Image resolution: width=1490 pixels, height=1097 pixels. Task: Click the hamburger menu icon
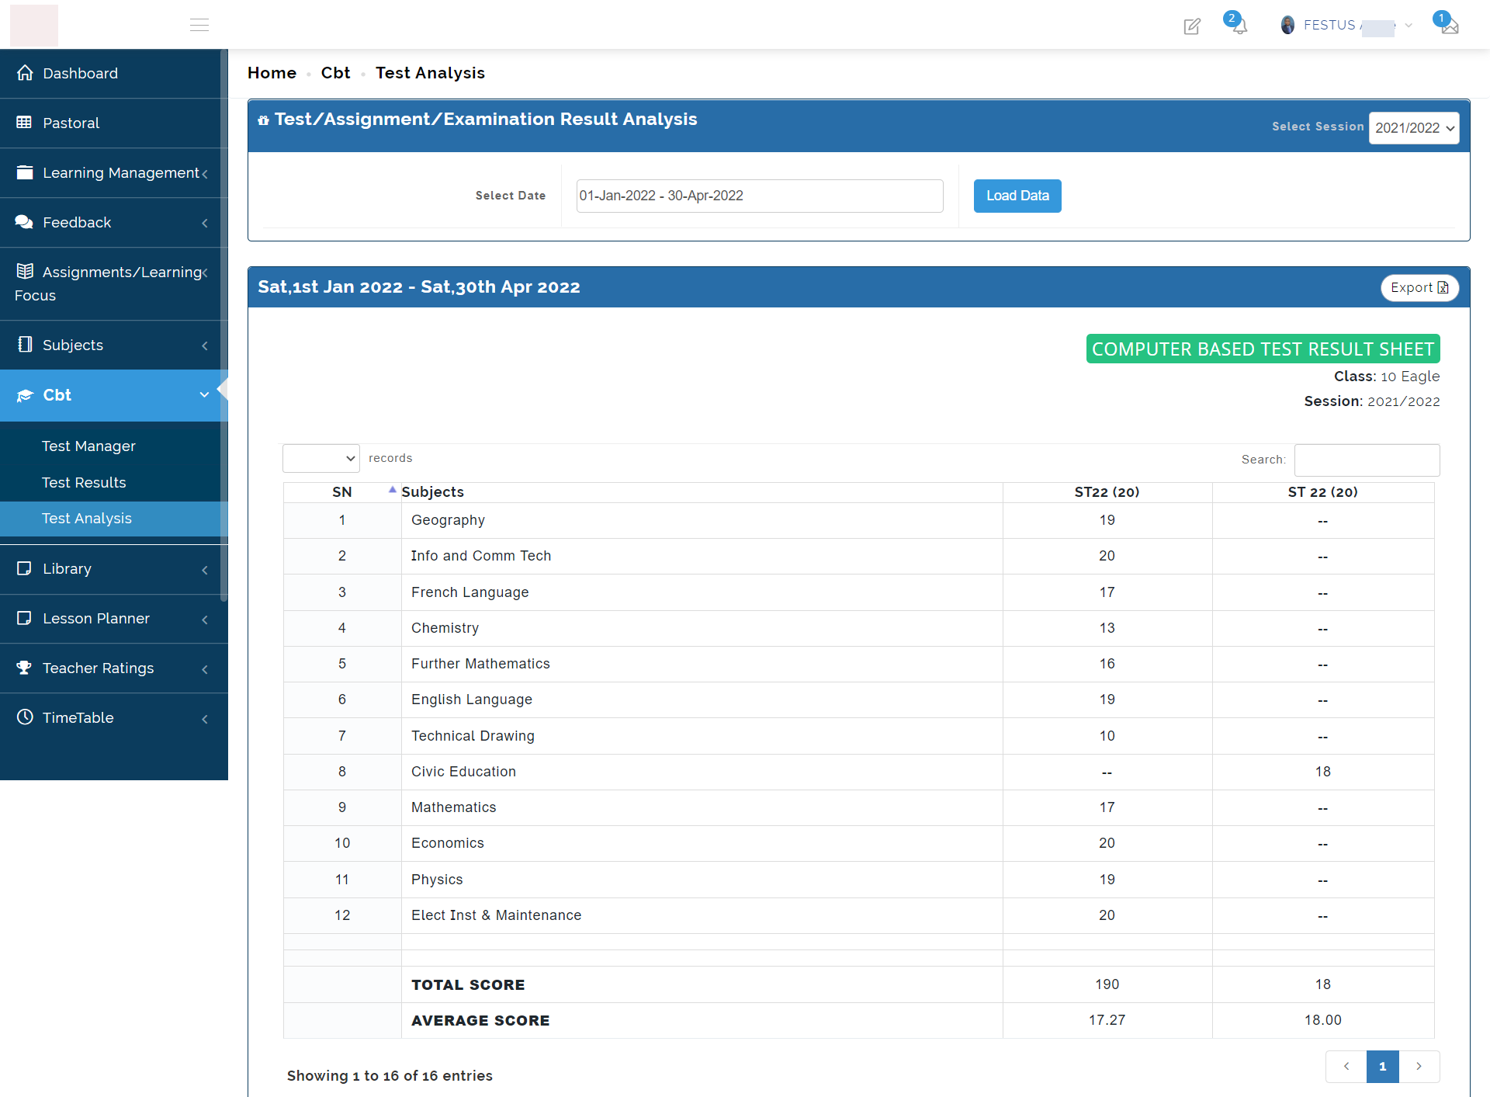point(199,25)
